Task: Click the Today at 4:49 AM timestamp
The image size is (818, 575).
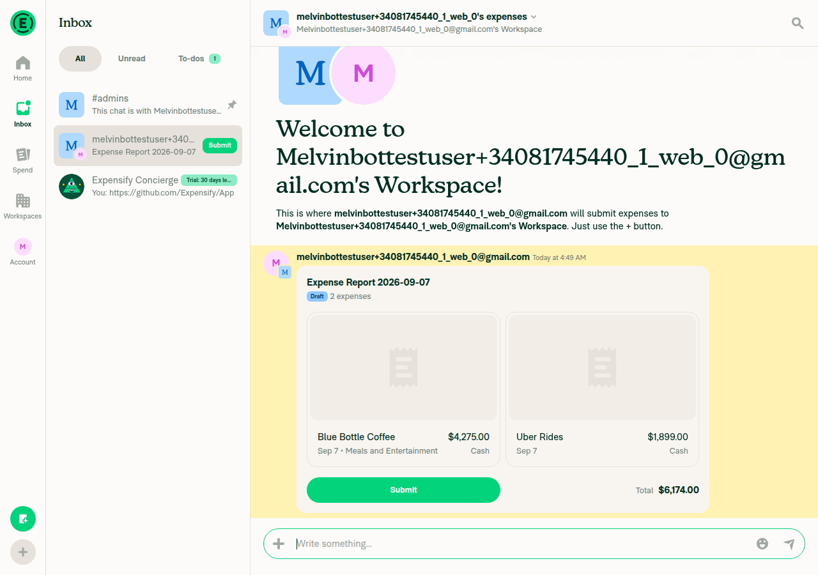Action: click(x=559, y=257)
